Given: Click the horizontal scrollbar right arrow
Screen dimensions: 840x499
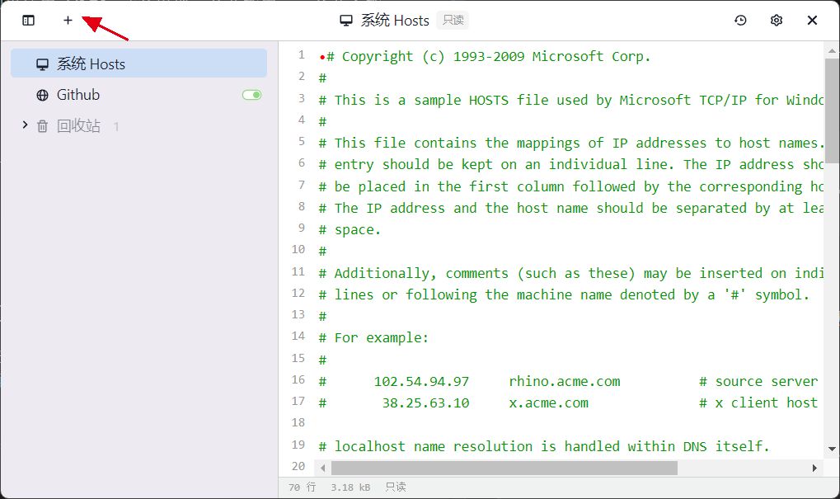Looking at the screenshot, I should pos(815,468).
